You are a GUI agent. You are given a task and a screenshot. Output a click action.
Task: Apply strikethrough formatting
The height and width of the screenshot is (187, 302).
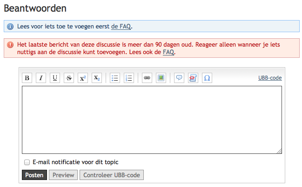(69, 78)
